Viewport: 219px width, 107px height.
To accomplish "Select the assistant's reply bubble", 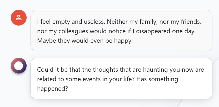I will coord(121,79).
